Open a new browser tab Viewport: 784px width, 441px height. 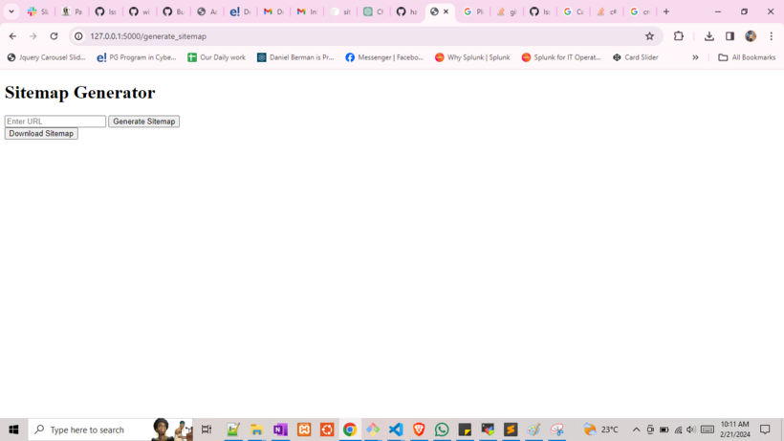point(666,11)
